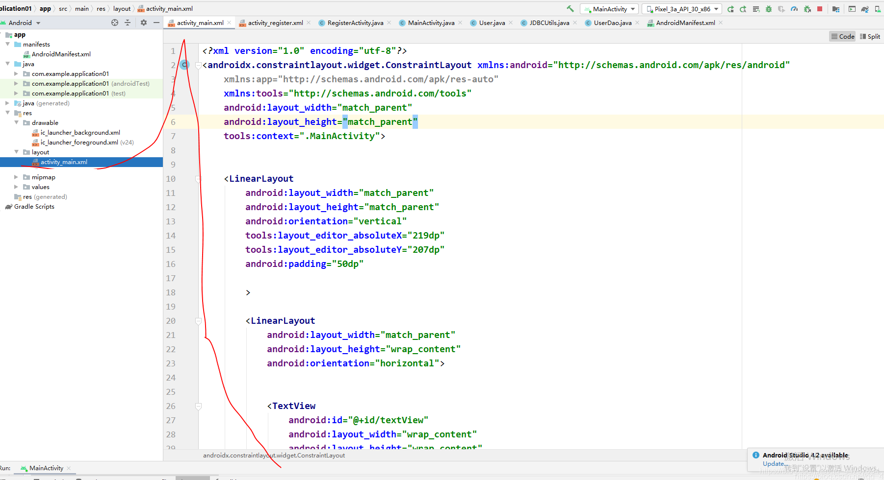
Task: Click the Update link in the notification
Action: [774, 463]
